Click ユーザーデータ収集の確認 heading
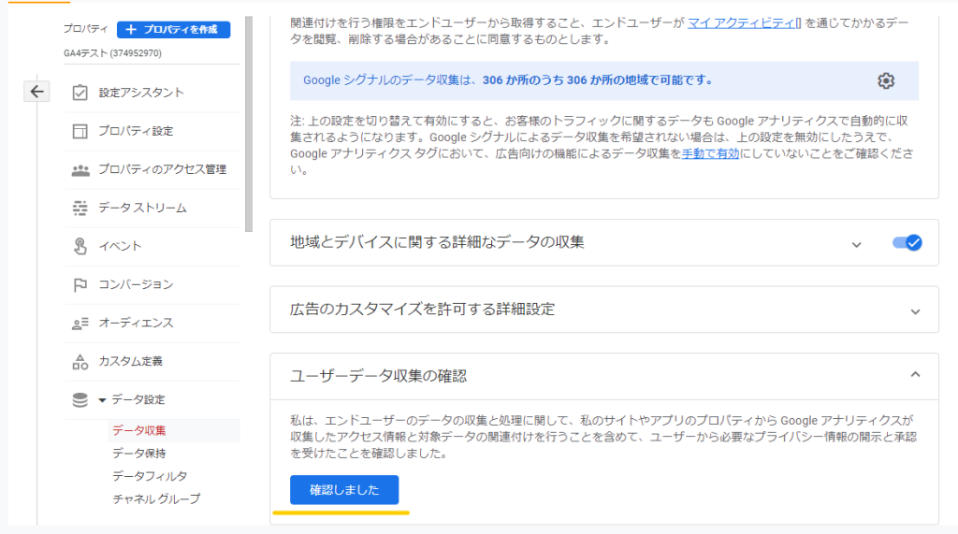This screenshot has height=534, width=958. pyautogui.click(x=378, y=376)
